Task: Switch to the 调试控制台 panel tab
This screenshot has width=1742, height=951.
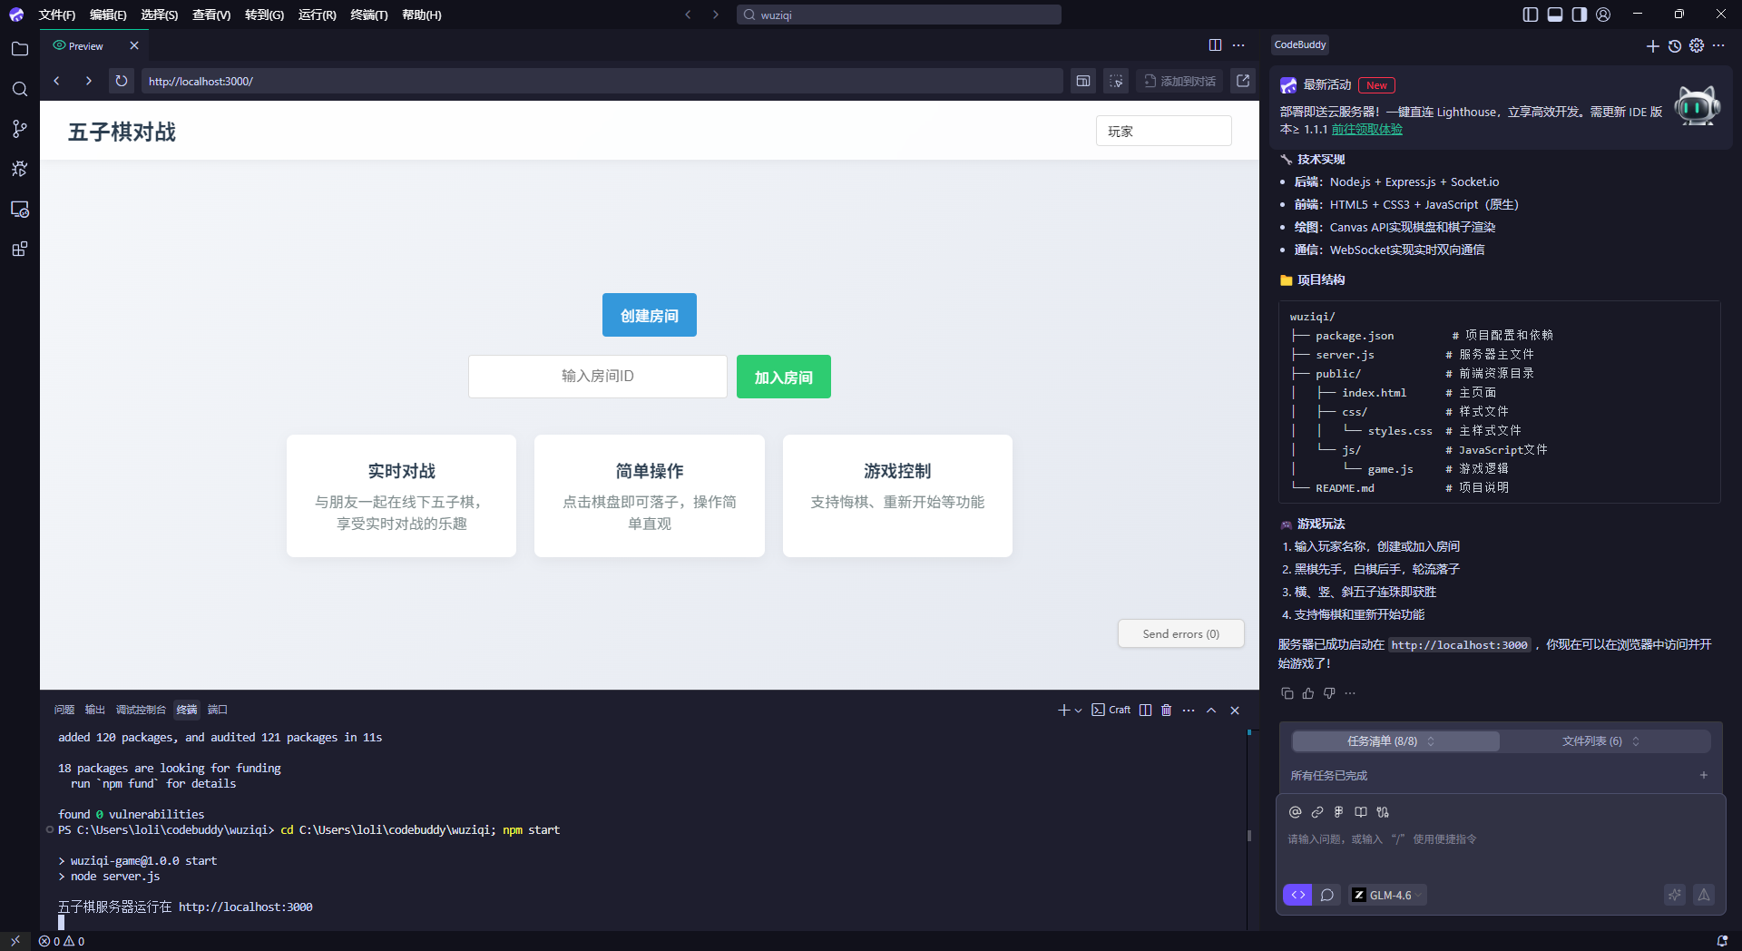Action: pos(141,710)
